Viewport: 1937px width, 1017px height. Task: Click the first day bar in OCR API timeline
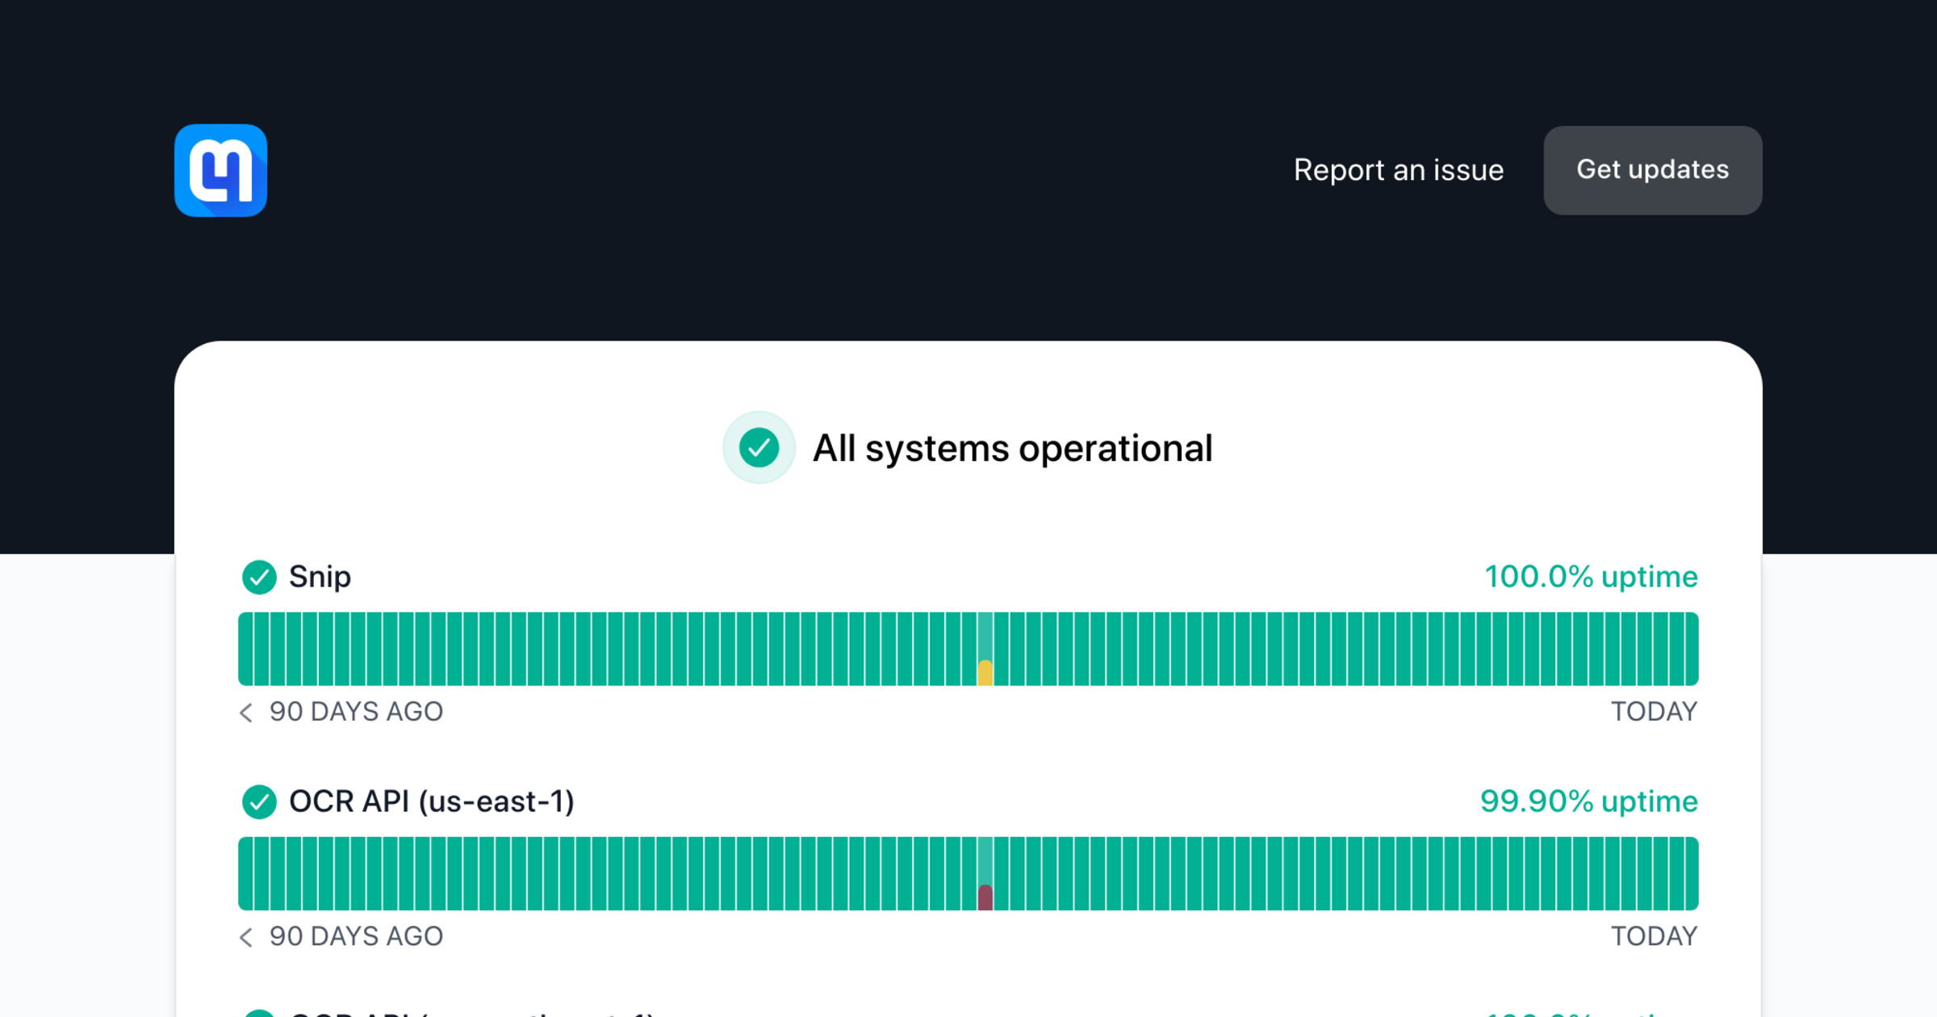pyautogui.click(x=245, y=873)
